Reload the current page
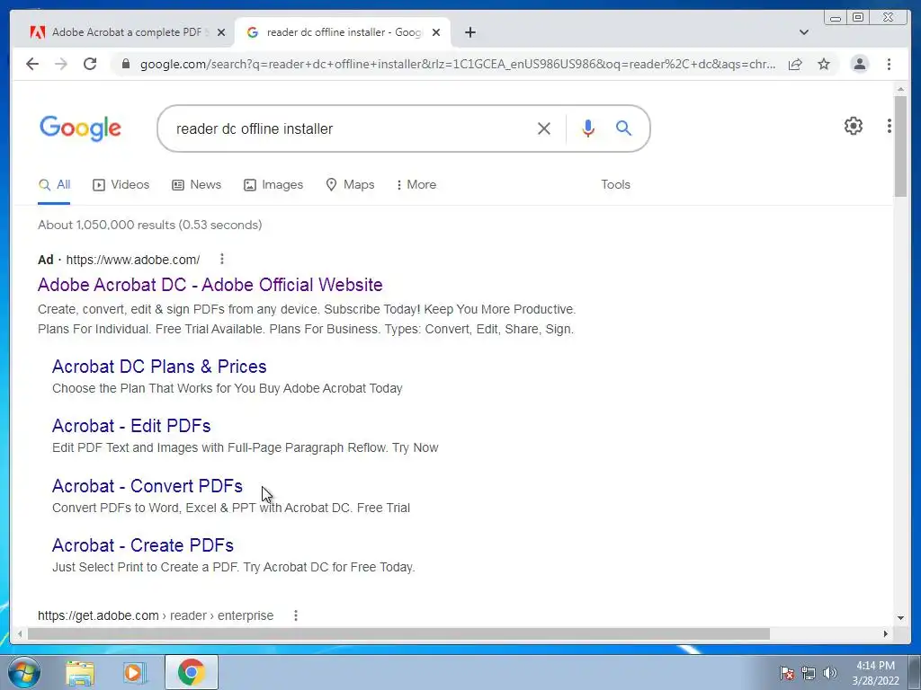This screenshot has height=690, width=921. click(90, 64)
